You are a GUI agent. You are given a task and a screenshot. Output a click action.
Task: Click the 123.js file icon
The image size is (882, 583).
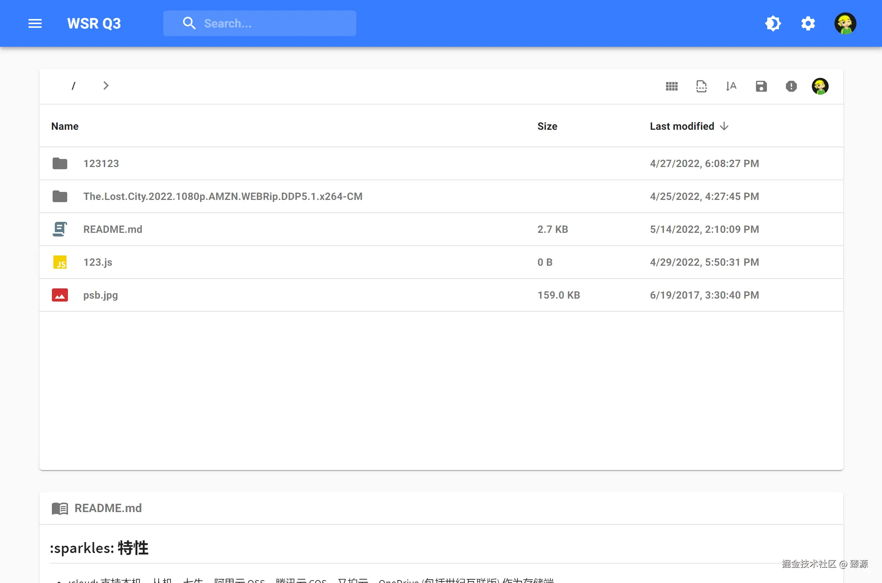[60, 262]
